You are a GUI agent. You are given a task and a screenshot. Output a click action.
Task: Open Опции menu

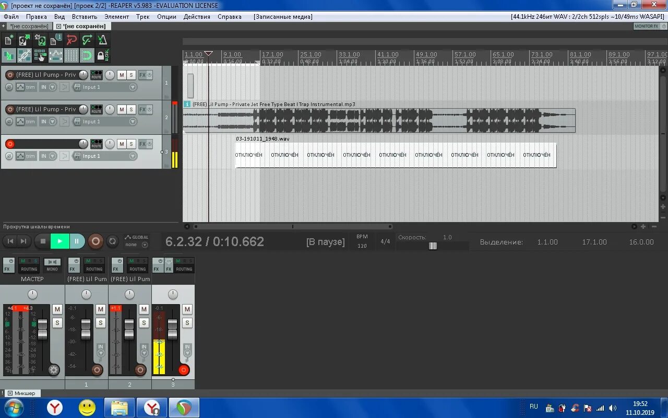[x=166, y=17]
